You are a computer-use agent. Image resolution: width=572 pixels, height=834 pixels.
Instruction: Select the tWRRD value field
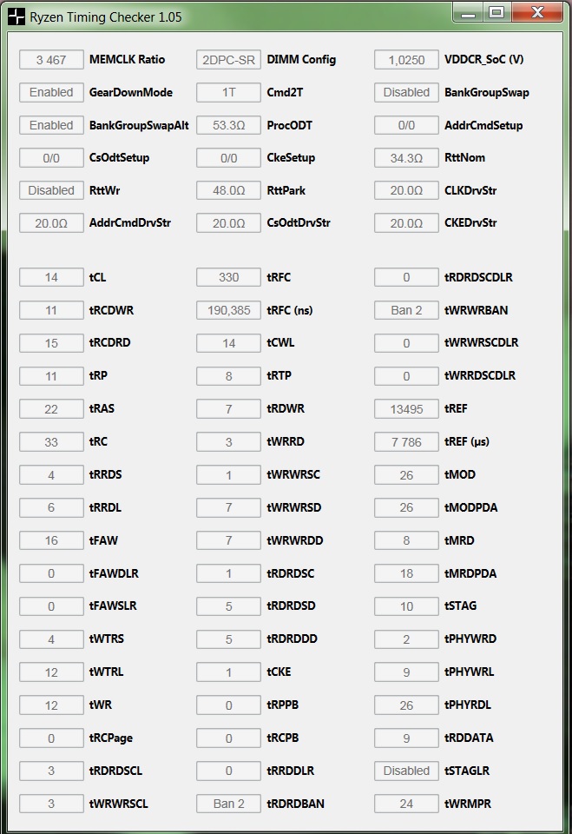tap(228, 442)
